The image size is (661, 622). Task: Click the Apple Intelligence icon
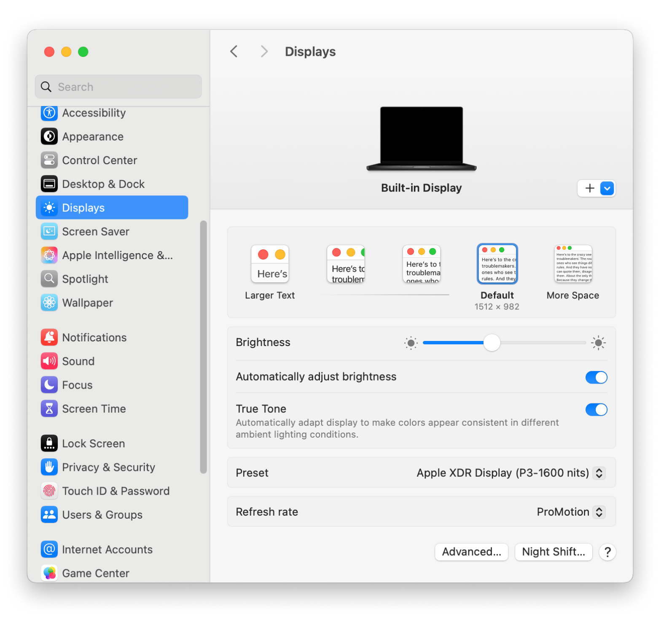pos(49,255)
